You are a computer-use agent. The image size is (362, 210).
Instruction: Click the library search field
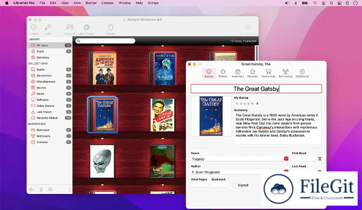tap(105, 41)
